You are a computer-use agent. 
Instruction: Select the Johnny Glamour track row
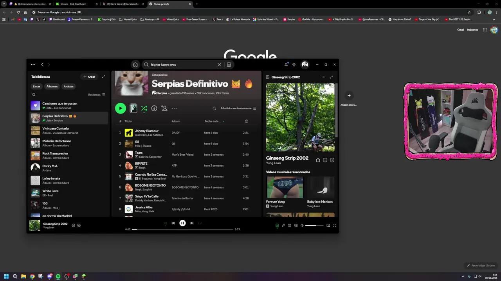click(187, 133)
